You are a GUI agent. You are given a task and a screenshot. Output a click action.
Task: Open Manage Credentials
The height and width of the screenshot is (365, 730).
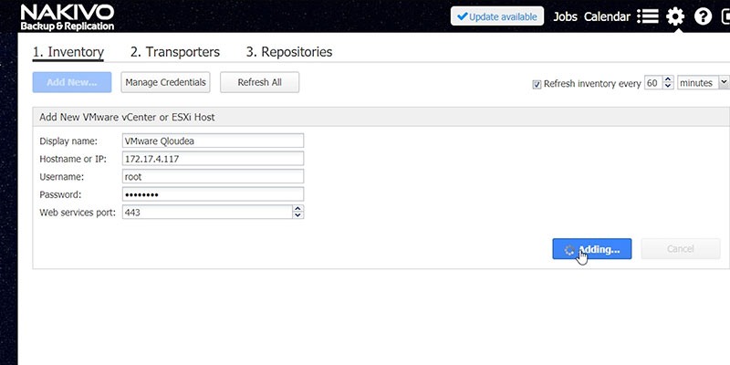(x=165, y=82)
